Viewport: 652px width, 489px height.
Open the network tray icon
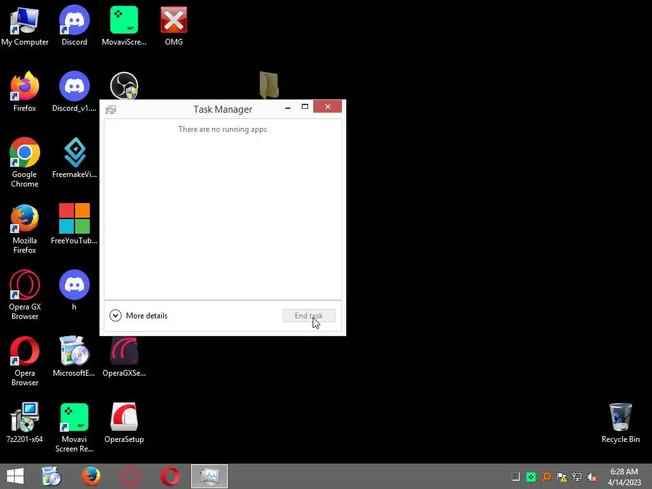point(577,477)
